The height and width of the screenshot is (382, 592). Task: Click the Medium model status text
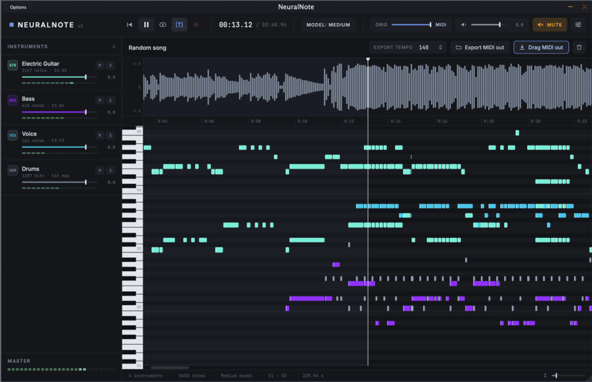point(236,376)
